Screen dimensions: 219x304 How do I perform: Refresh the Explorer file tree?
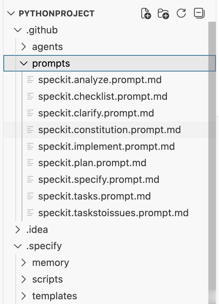pyautogui.click(x=181, y=14)
